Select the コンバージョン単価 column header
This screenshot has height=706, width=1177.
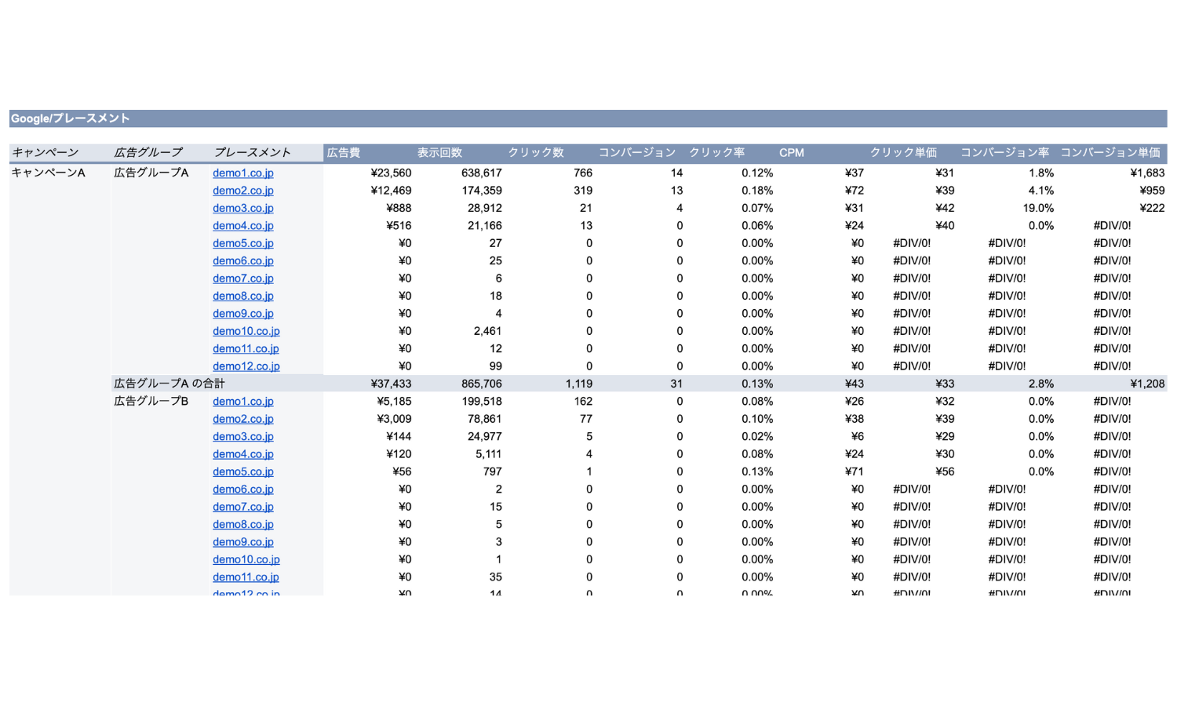point(1110,152)
